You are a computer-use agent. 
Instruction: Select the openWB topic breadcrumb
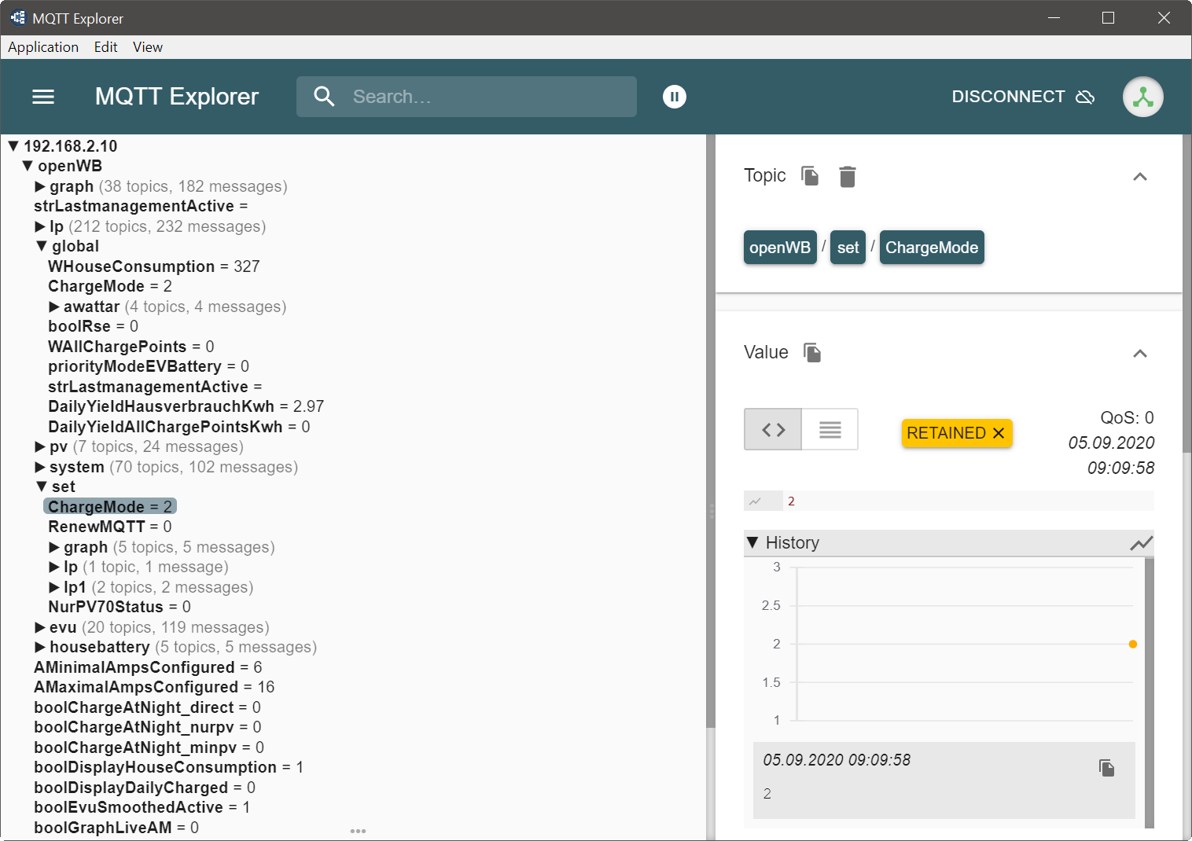[x=779, y=248]
